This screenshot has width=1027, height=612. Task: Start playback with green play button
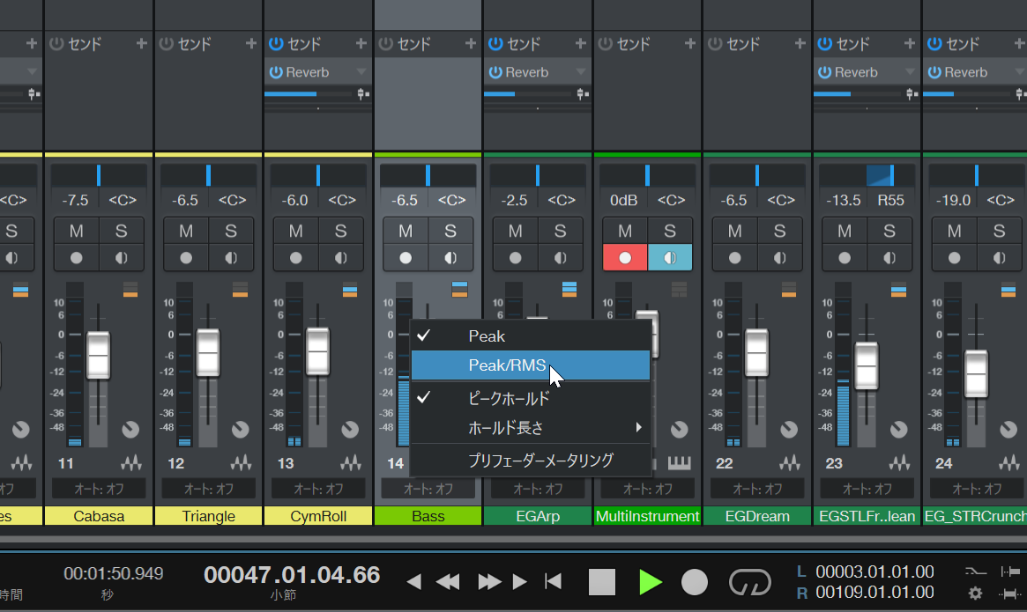650,582
